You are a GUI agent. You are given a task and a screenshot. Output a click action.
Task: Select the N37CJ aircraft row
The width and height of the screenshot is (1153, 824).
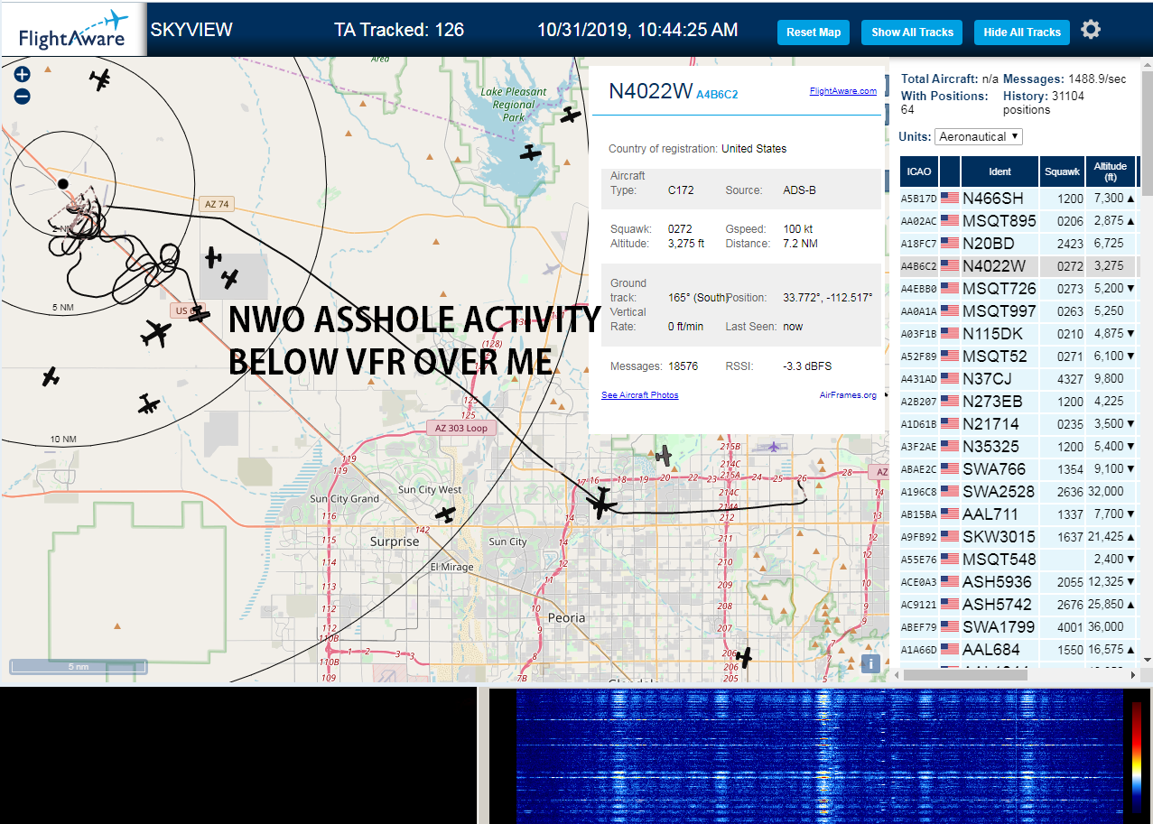(1018, 378)
